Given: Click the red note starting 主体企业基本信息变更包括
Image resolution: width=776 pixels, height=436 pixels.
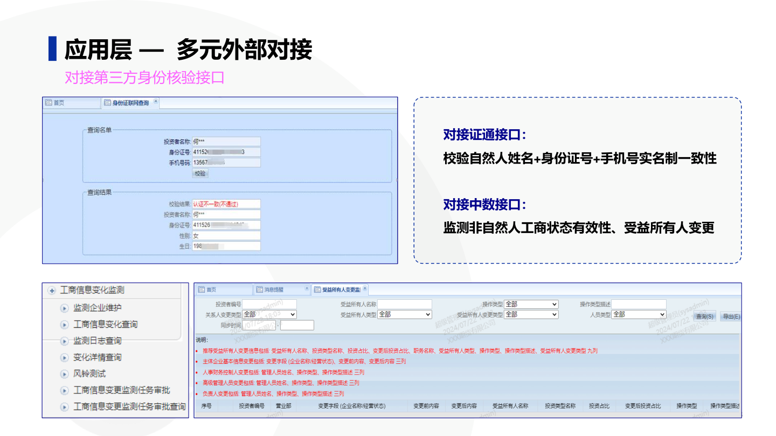Looking at the screenshot, I should [304, 361].
